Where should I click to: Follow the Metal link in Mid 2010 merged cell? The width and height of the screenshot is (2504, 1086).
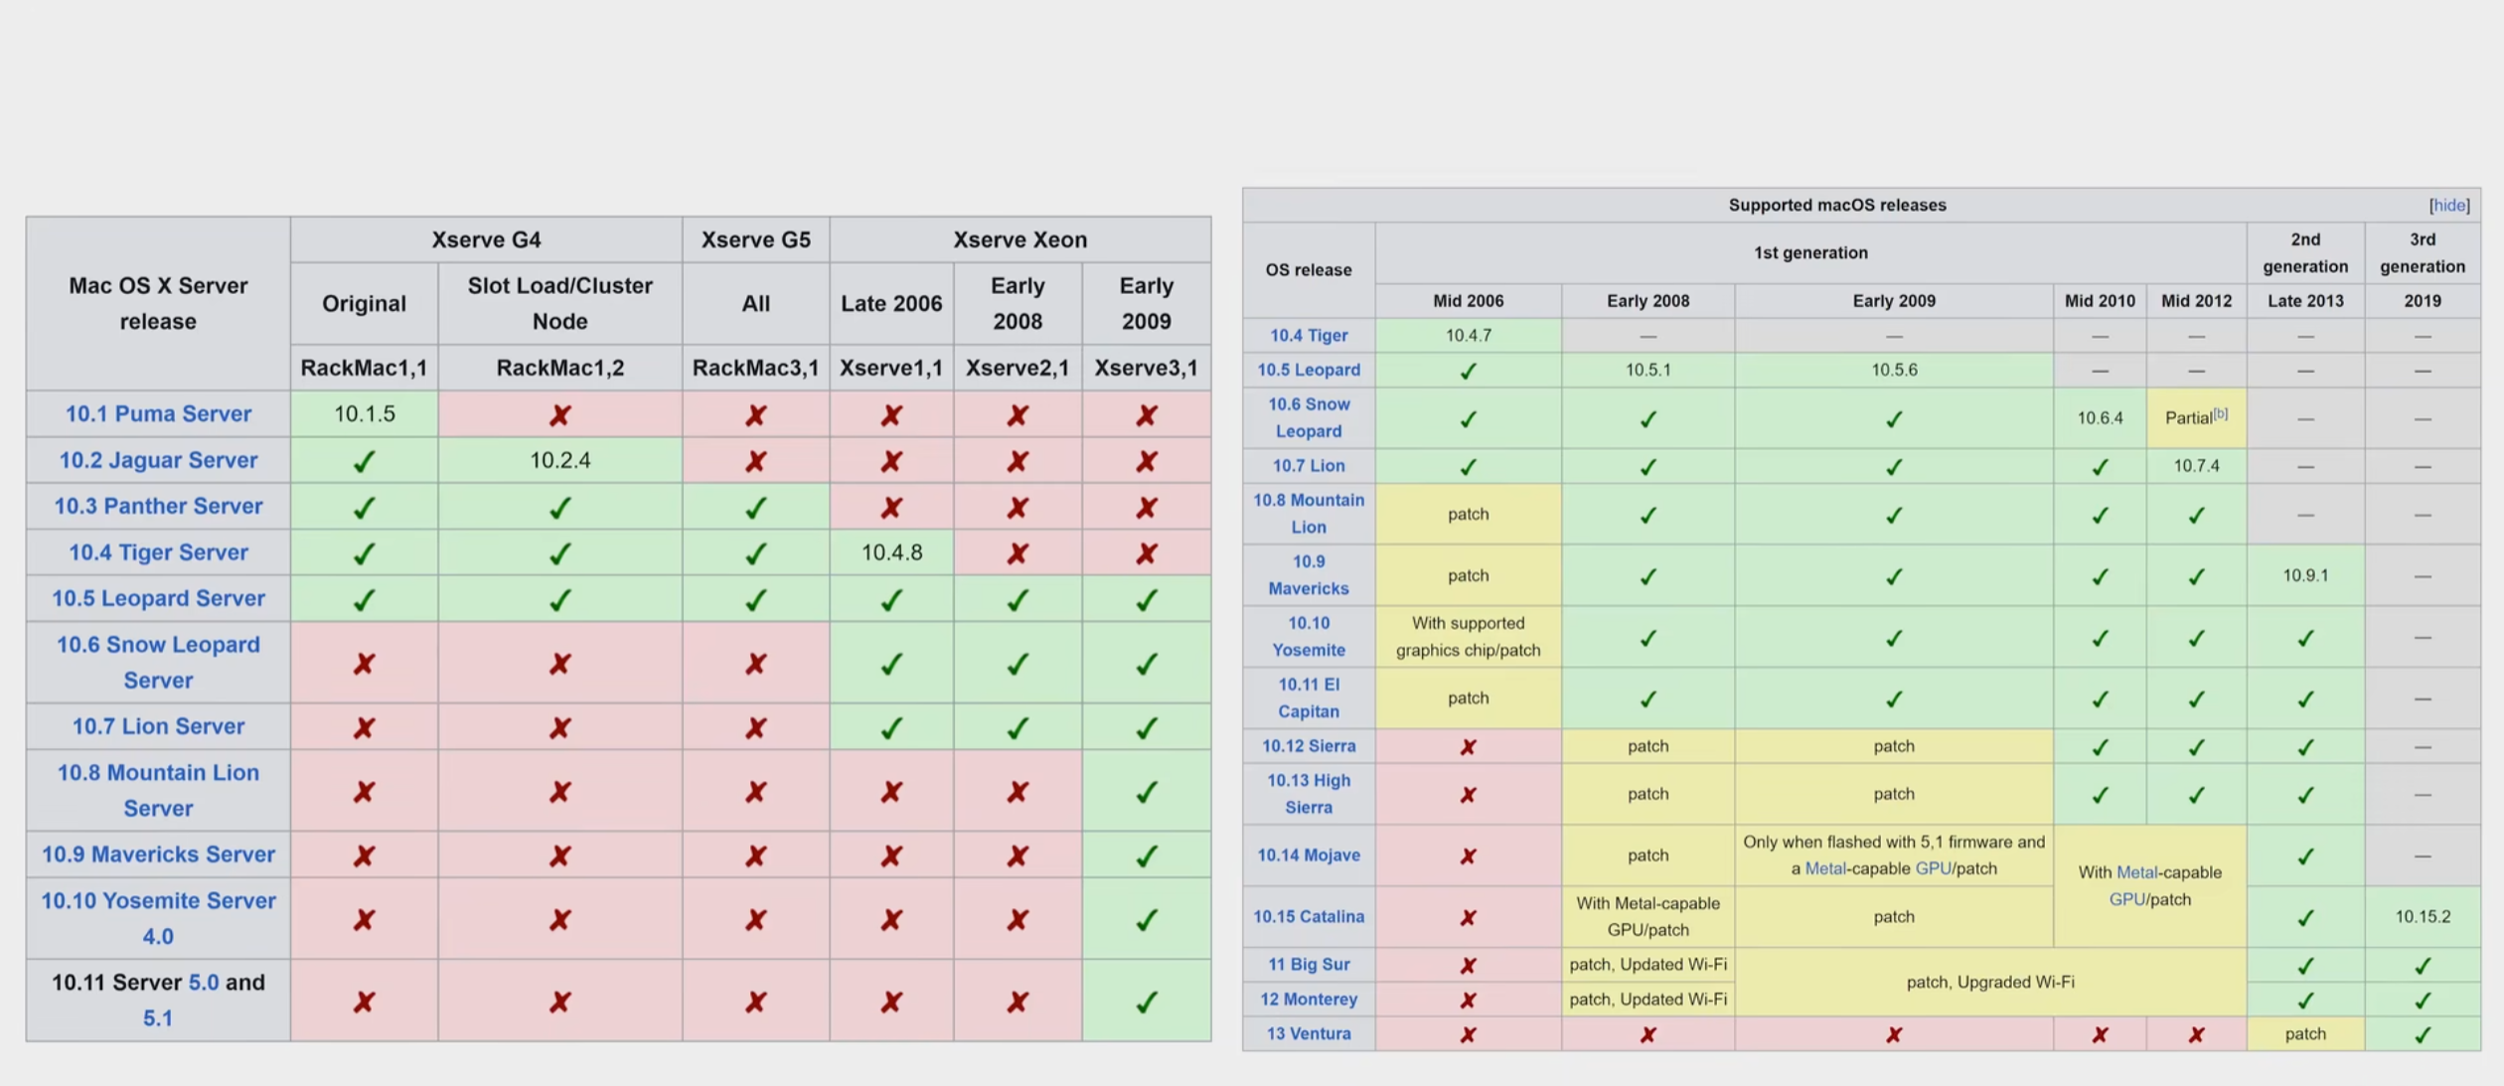click(2137, 873)
